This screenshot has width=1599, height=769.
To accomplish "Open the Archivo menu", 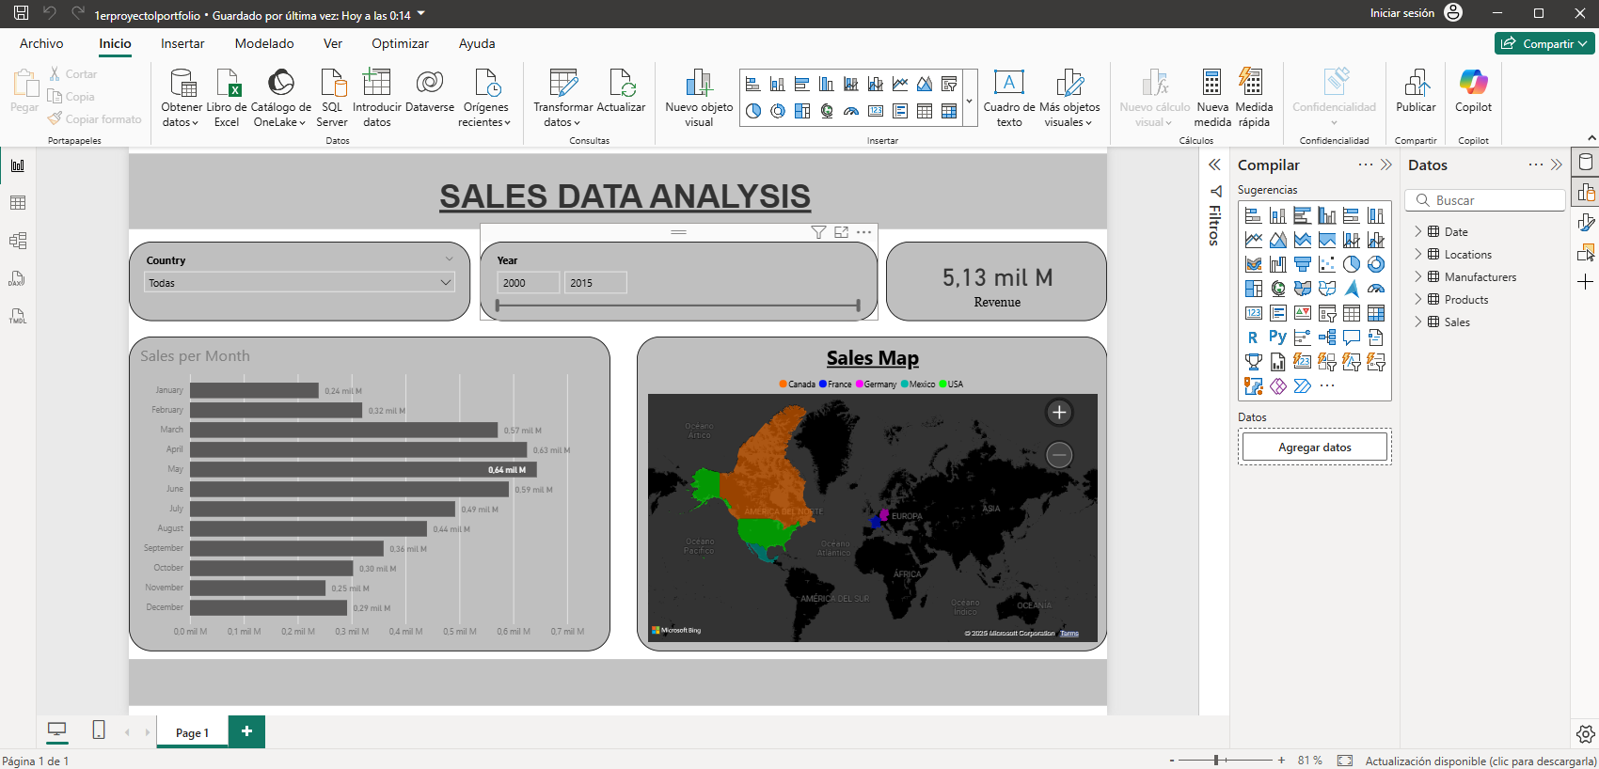I will pos(41,43).
